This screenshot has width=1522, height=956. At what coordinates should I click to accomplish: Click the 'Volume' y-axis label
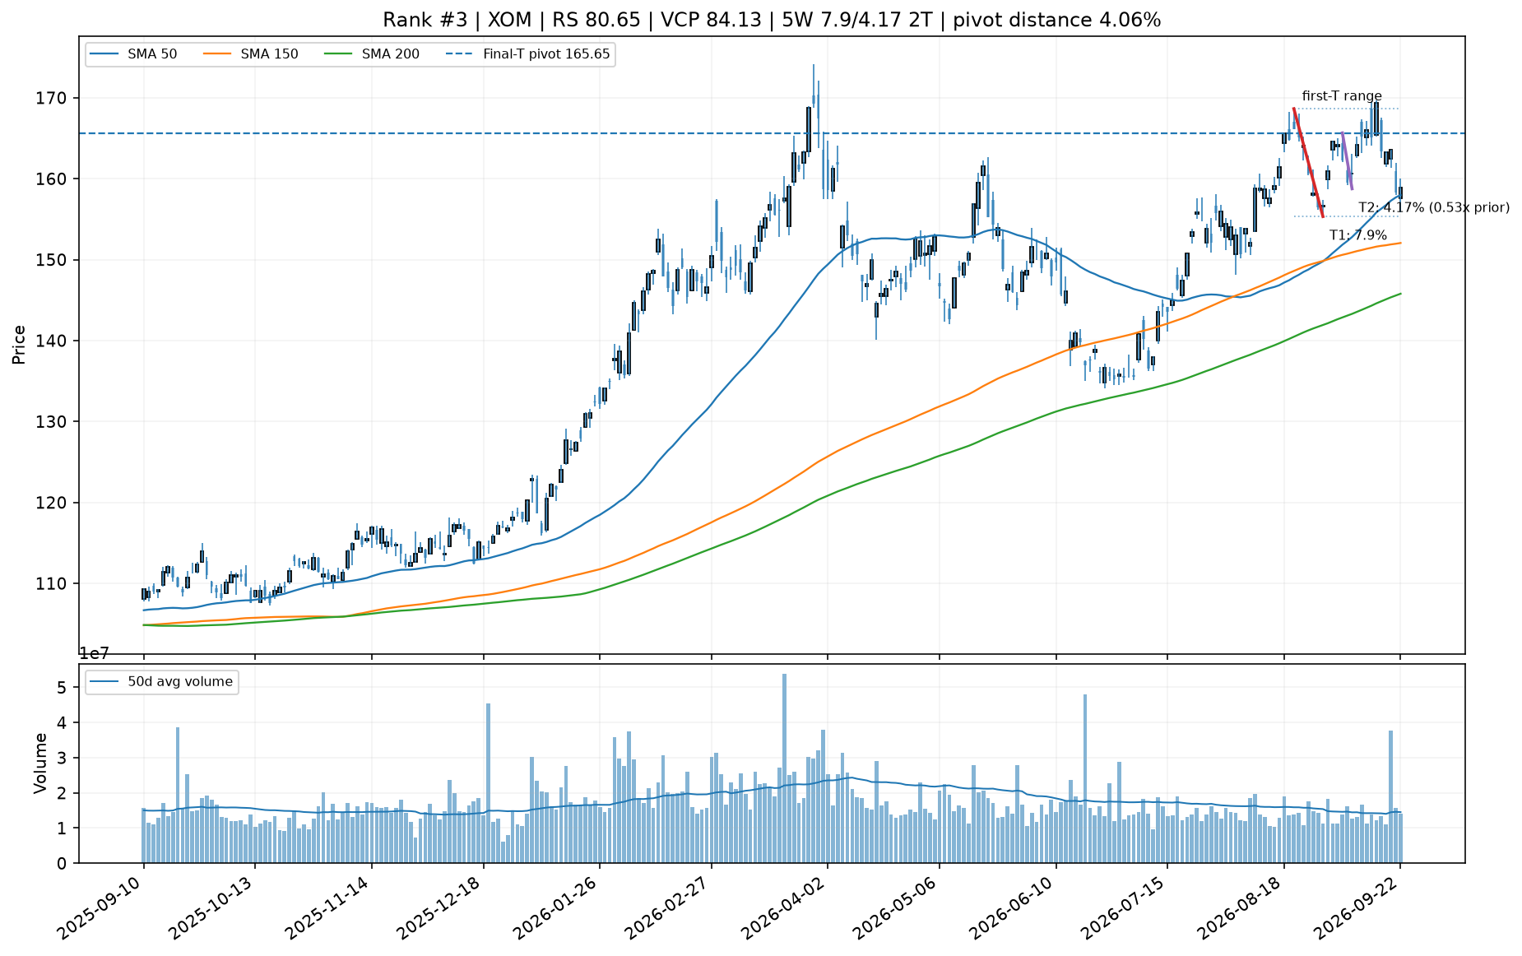point(39,763)
